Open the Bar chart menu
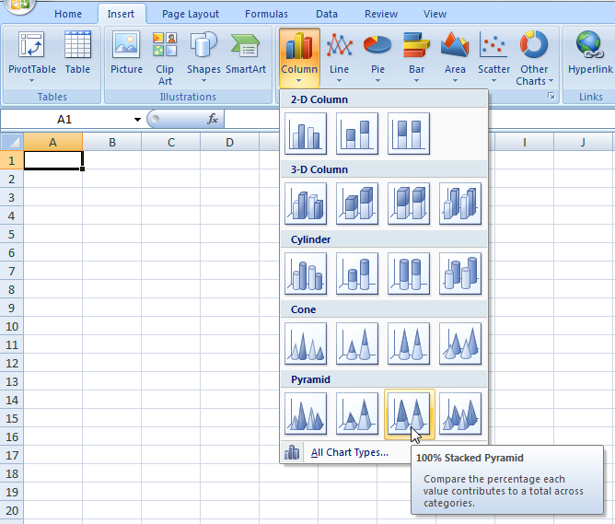 416,57
